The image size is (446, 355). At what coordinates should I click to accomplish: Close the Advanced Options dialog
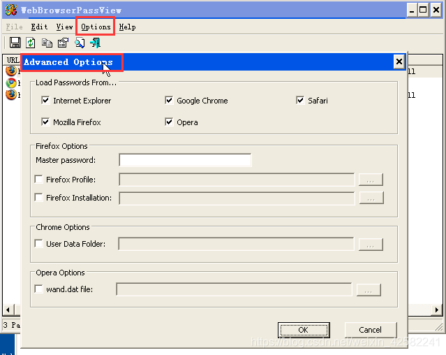click(399, 61)
